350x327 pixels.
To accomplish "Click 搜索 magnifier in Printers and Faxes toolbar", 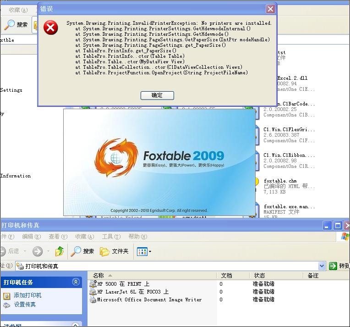I will point(82,251).
